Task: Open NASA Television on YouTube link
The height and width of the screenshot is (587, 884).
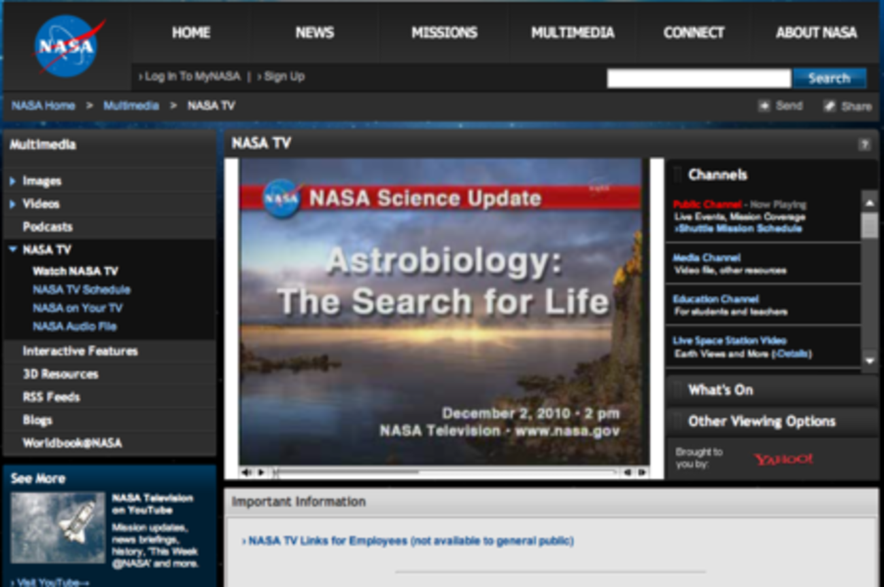Action: click(152, 503)
